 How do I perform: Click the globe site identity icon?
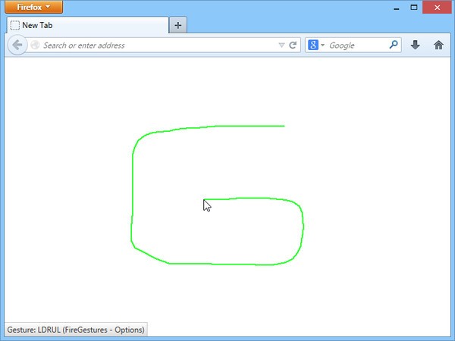click(35, 45)
